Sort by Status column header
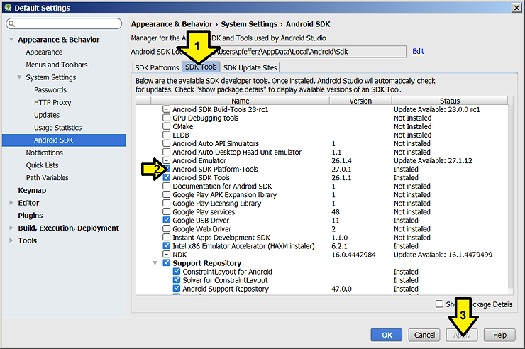The height and width of the screenshot is (349, 525). pos(450,101)
